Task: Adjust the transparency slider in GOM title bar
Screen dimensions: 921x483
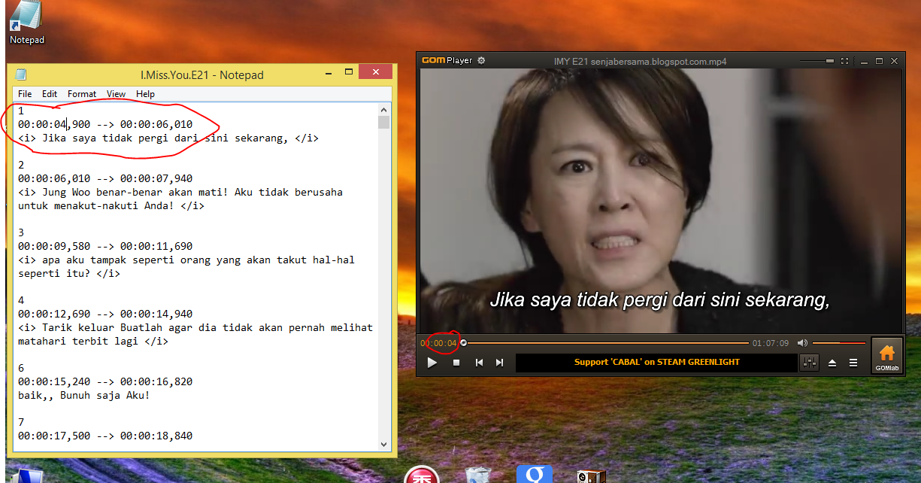Action: point(816,61)
